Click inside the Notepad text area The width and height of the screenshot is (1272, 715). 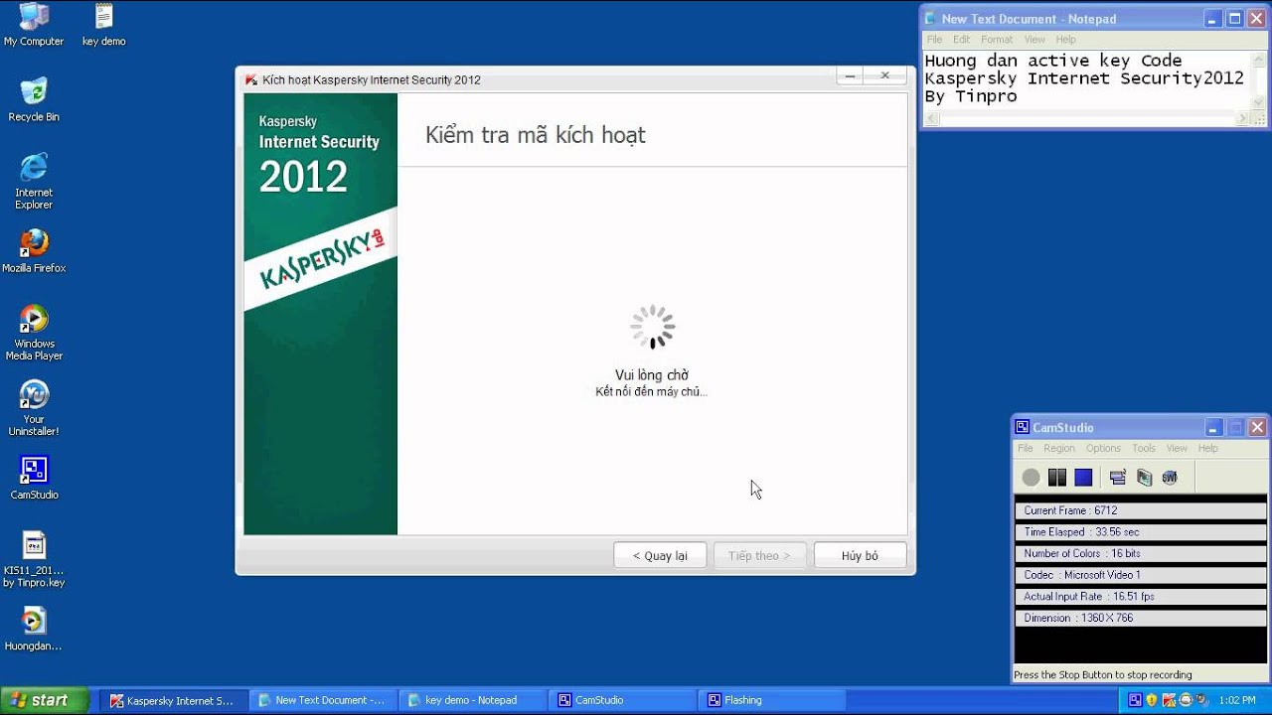coord(1086,79)
